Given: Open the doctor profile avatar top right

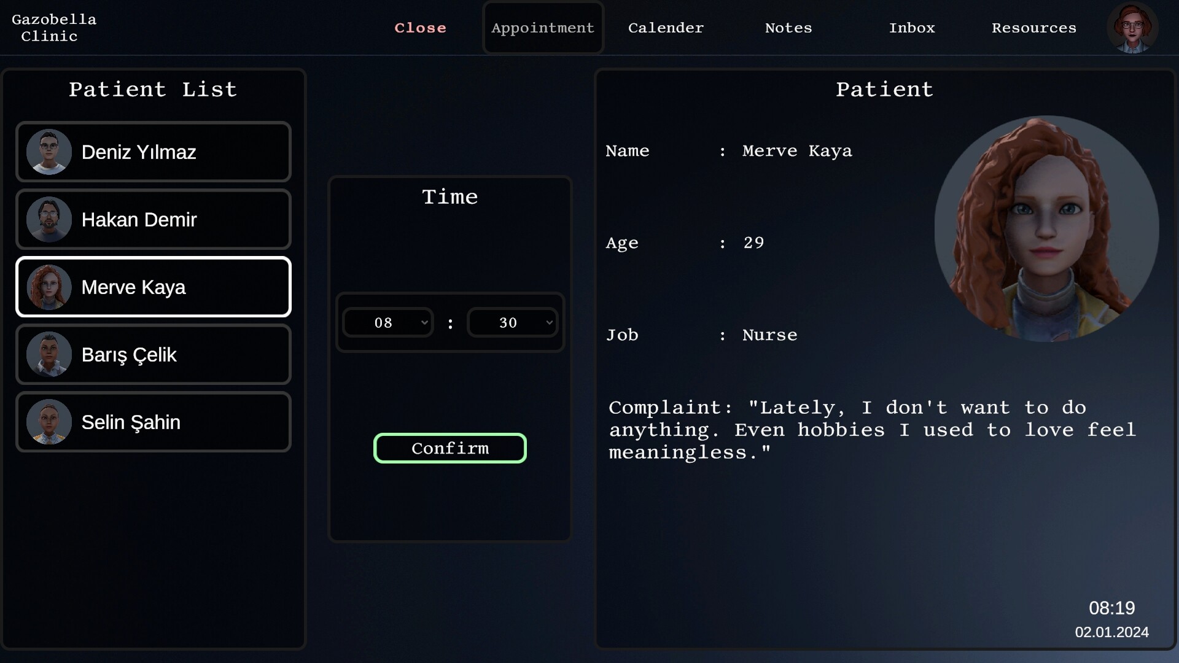Looking at the screenshot, I should 1133,28.
